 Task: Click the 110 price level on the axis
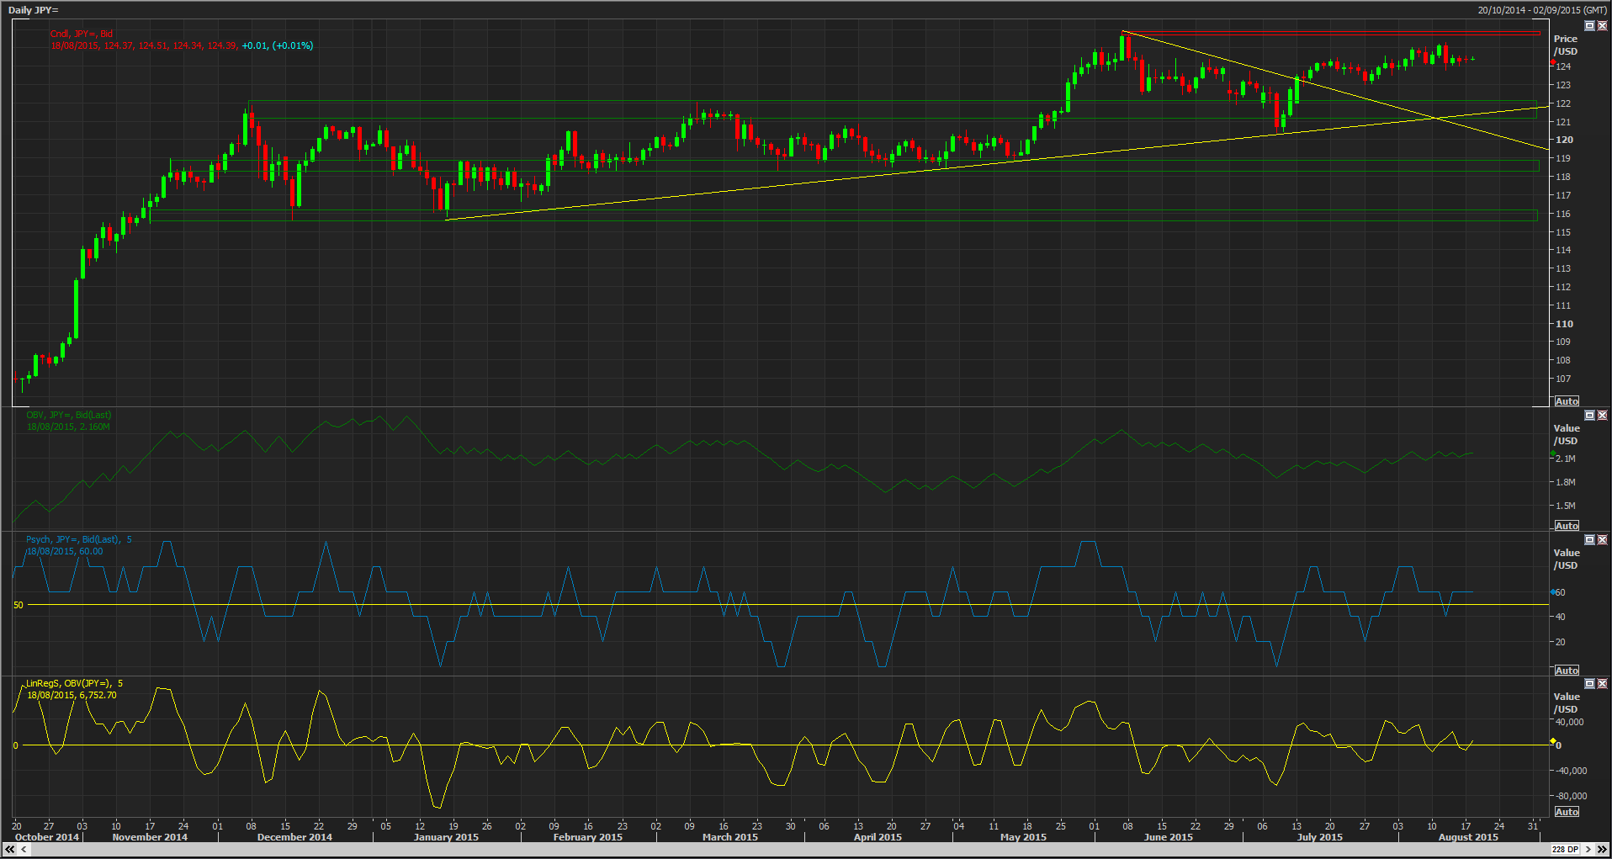(x=1564, y=324)
